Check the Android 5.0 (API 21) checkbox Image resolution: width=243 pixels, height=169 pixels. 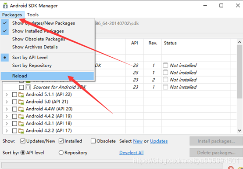14,102
